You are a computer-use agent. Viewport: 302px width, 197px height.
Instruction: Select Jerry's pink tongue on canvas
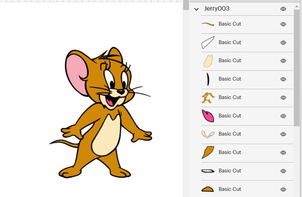tap(110, 102)
